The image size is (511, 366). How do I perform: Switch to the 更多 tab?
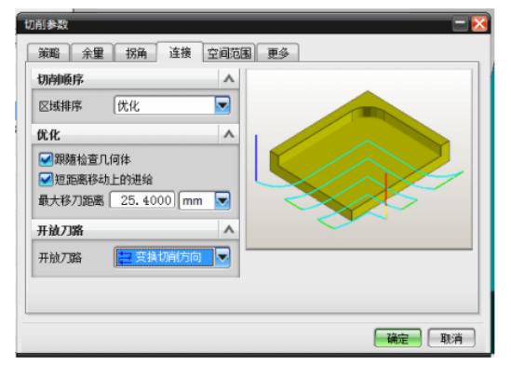(278, 53)
